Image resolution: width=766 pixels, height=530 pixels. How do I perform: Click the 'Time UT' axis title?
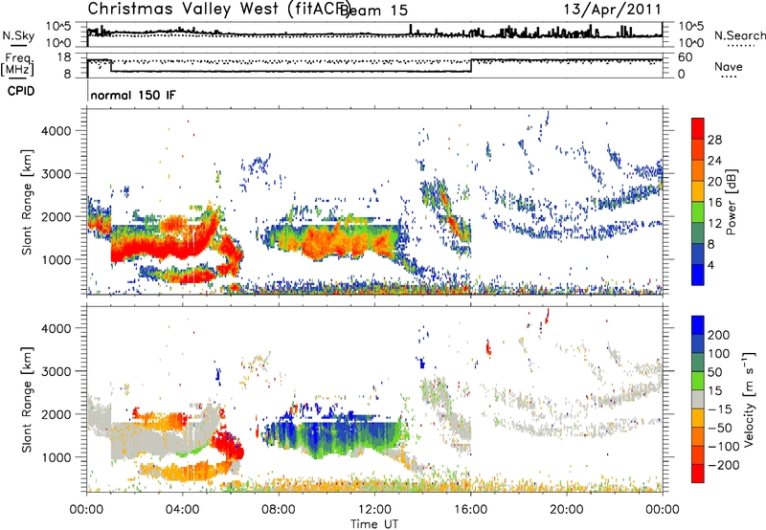[374, 524]
